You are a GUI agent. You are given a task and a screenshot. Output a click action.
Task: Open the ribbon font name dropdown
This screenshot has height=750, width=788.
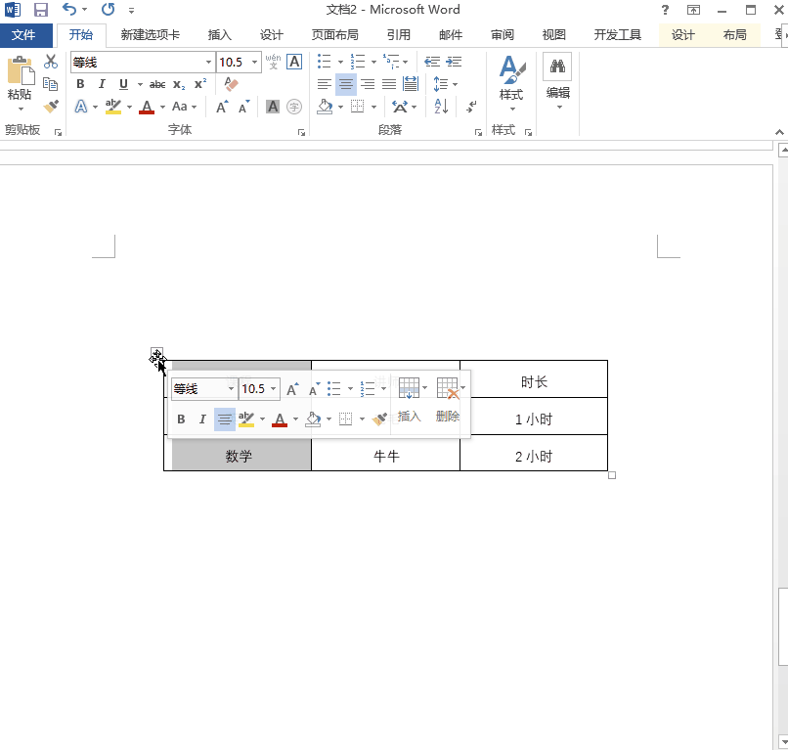pyautogui.click(x=208, y=62)
